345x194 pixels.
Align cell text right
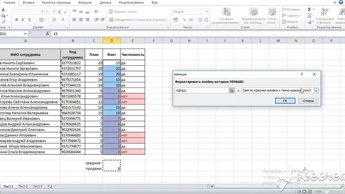87,20
